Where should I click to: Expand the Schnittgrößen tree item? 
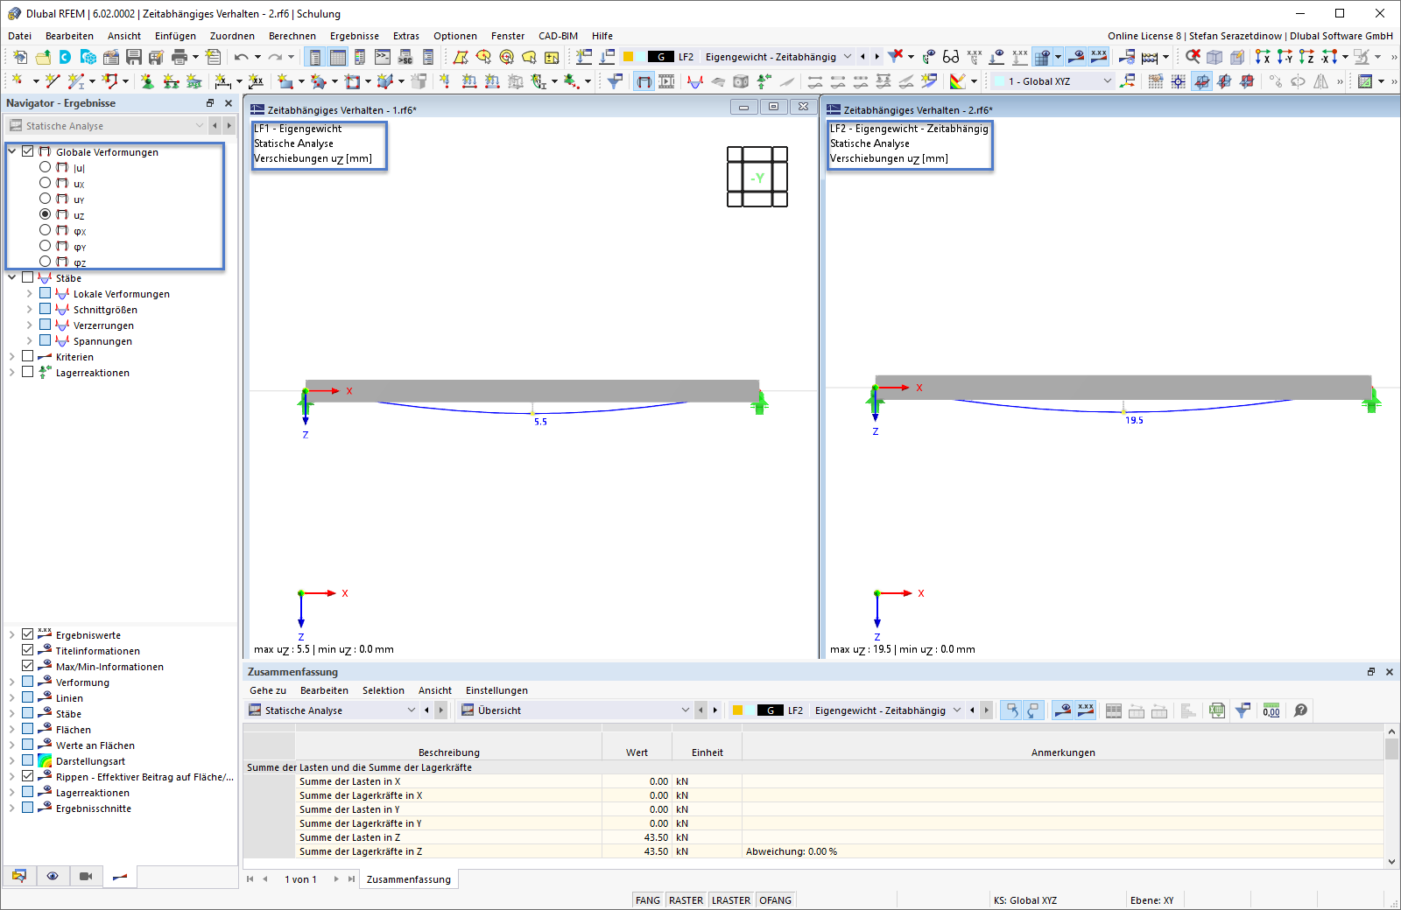click(x=29, y=309)
